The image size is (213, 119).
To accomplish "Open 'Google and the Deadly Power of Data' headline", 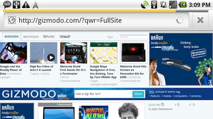I will [x=11, y=70].
